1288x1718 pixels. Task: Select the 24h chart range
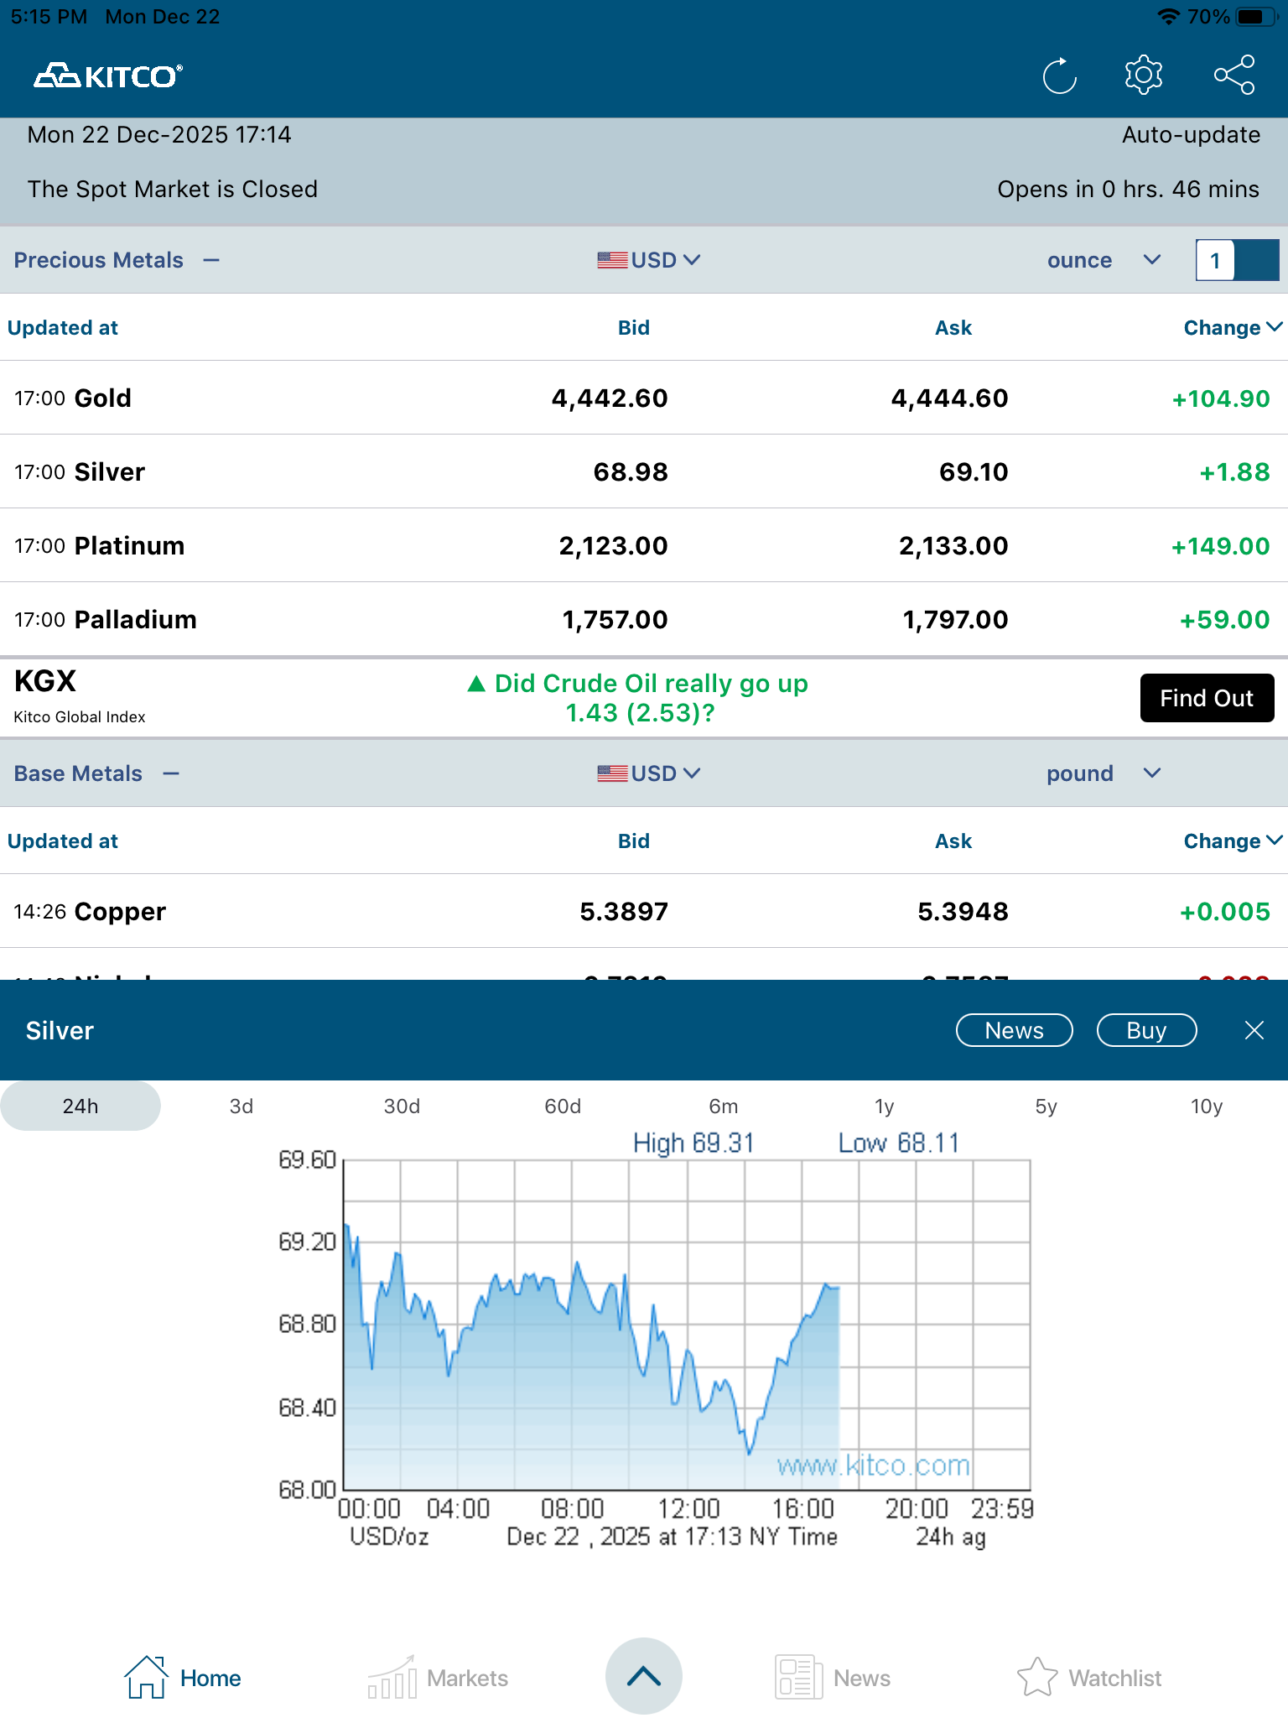(80, 1106)
